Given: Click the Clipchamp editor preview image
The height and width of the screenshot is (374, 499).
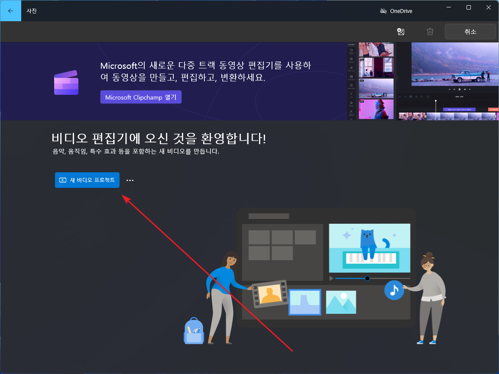Looking at the screenshot, I should (423, 81).
